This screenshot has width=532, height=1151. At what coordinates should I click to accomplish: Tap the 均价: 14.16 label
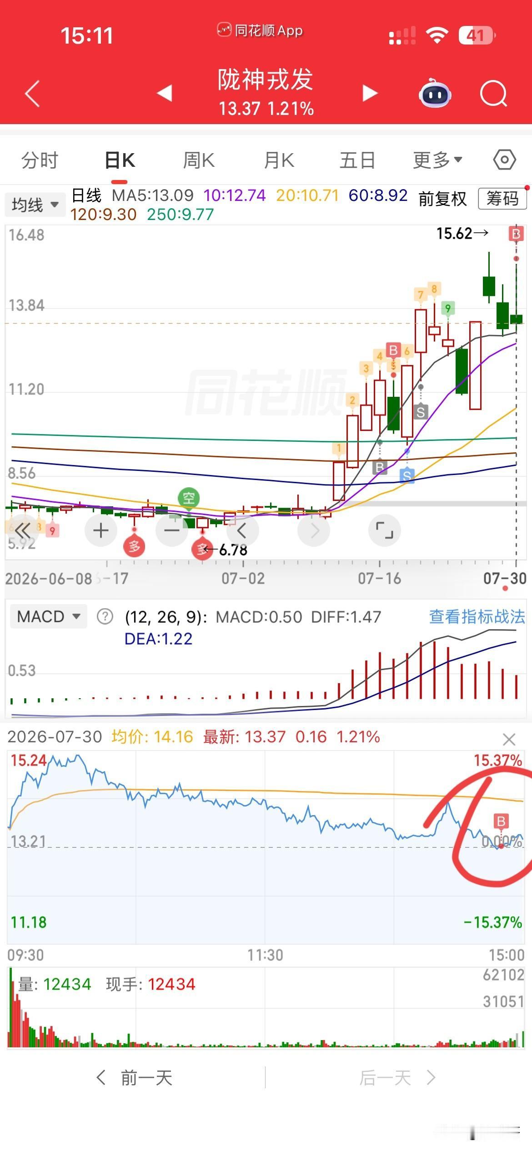click(152, 737)
